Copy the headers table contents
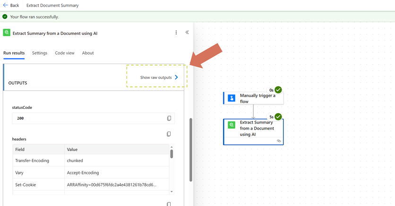The width and height of the screenshot is (395, 206). [x=169, y=134]
